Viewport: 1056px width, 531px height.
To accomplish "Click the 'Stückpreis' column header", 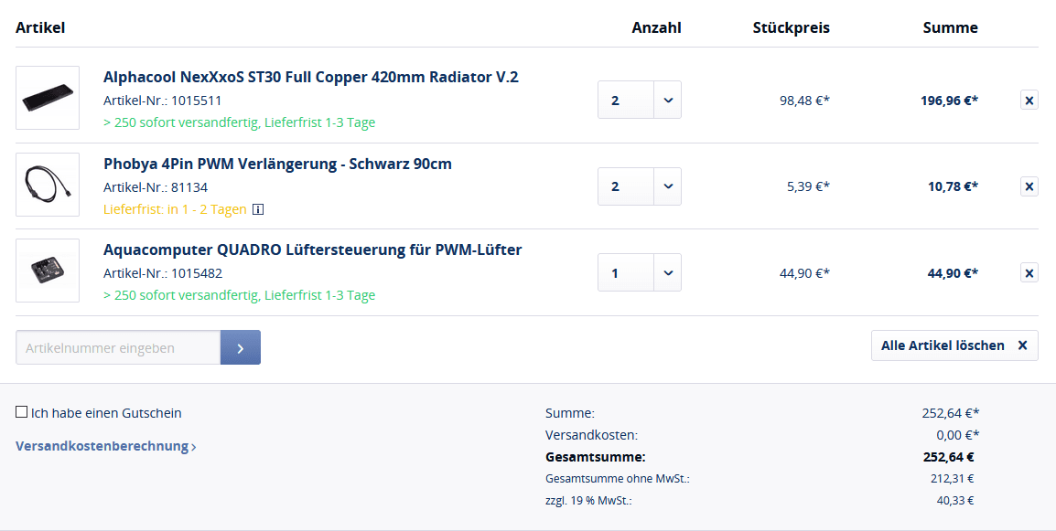I will pyautogui.click(x=791, y=27).
